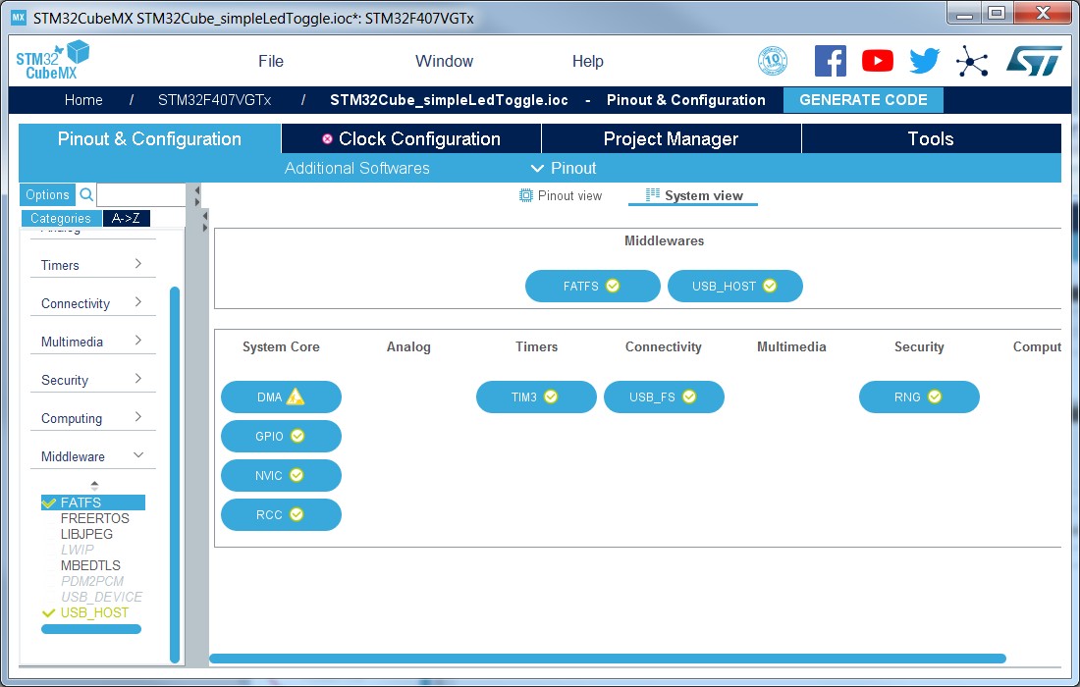Screen dimensions: 1080x687
Task: Click the STM32CubeMX logo icon
Action: pyautogui.click(x=52, y=60)
